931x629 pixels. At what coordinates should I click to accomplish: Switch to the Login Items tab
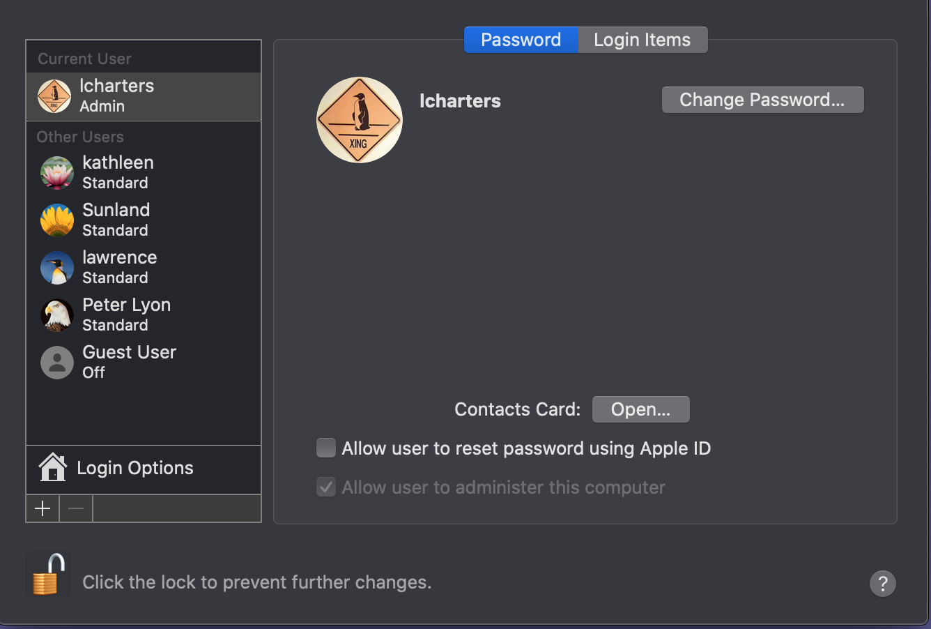pyautogui.click(x=643, y=40)
